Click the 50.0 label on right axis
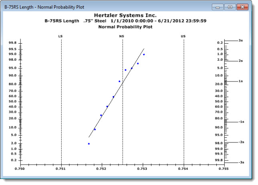The height and width of the screenshot is (185, 258). [230, 102]
